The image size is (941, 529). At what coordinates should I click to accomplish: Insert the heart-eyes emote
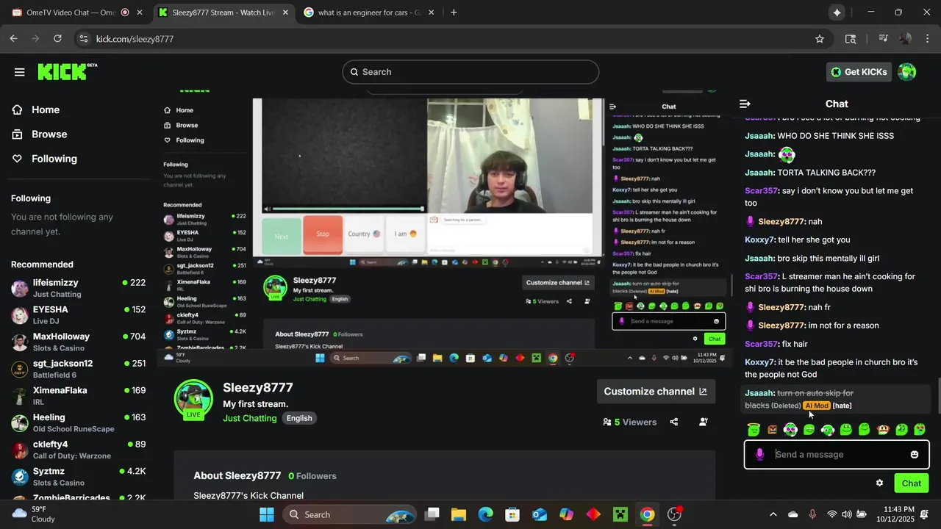(x=920, y=429)
